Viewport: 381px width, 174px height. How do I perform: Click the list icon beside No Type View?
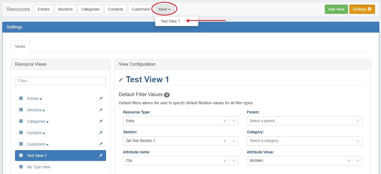click(x=21, y=167)
